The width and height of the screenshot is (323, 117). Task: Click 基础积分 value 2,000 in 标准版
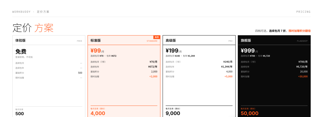154,71
